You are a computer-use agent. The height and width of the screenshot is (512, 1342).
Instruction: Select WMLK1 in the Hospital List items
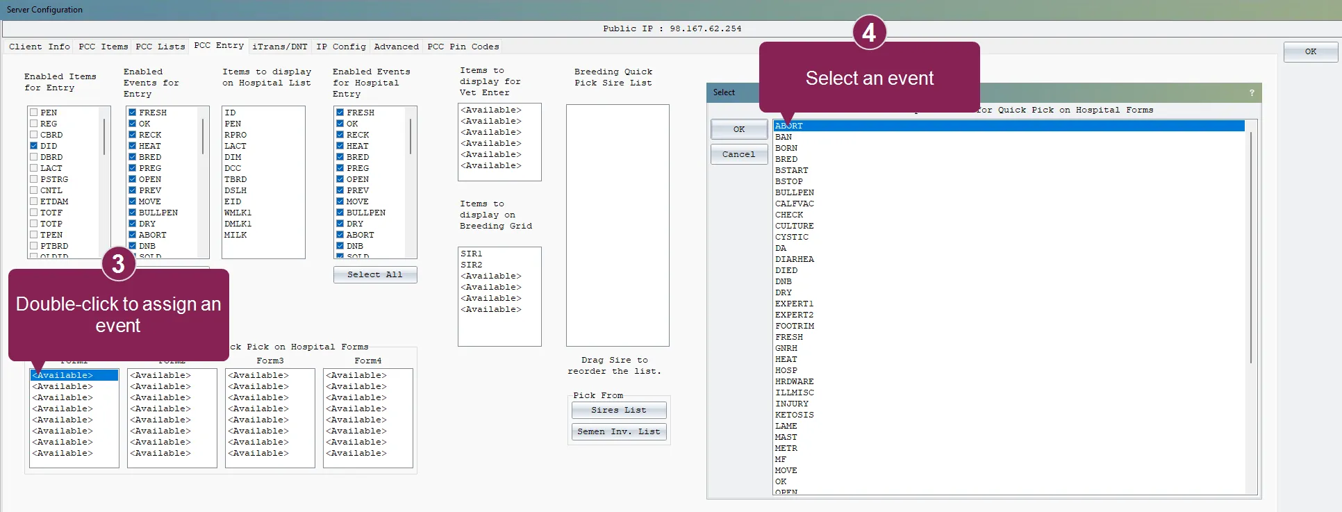click(238, 213)
